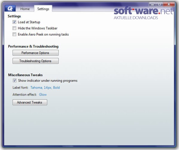Open Troubleshooting Options

[x=36, y=61]
